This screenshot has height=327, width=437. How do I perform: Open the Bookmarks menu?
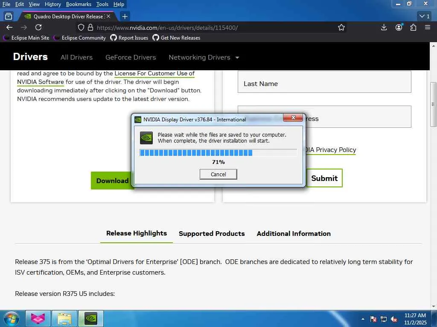coord(79,4)
